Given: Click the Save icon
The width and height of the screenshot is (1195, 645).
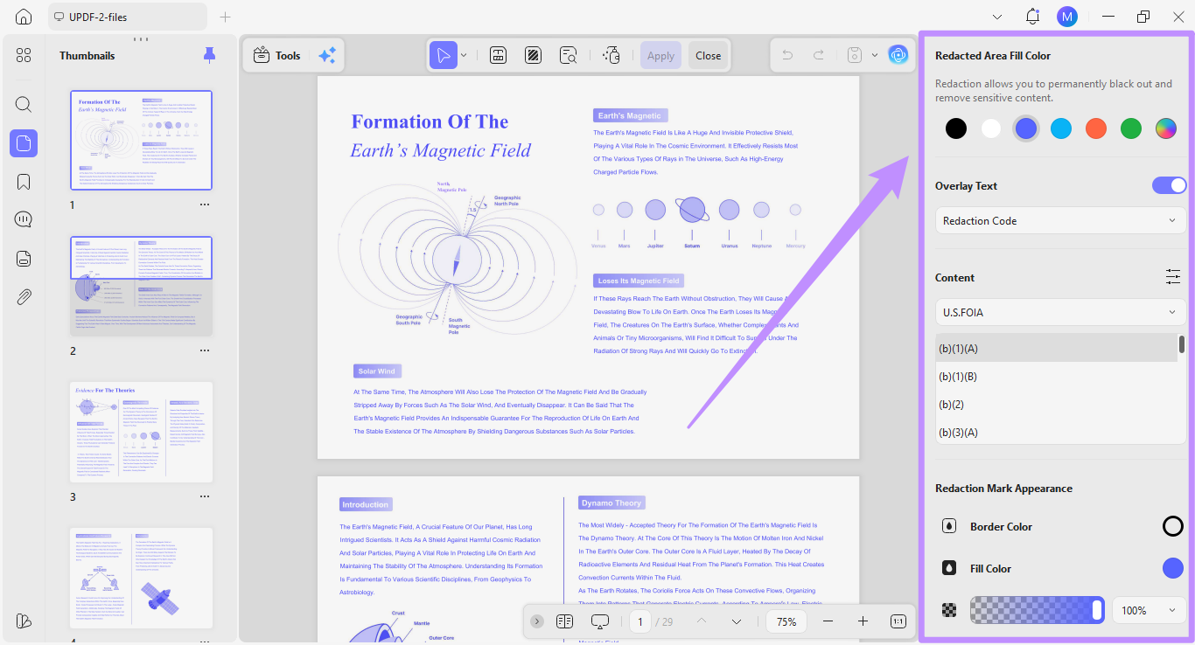Looking at the screenshot, I should click(856, 55).
